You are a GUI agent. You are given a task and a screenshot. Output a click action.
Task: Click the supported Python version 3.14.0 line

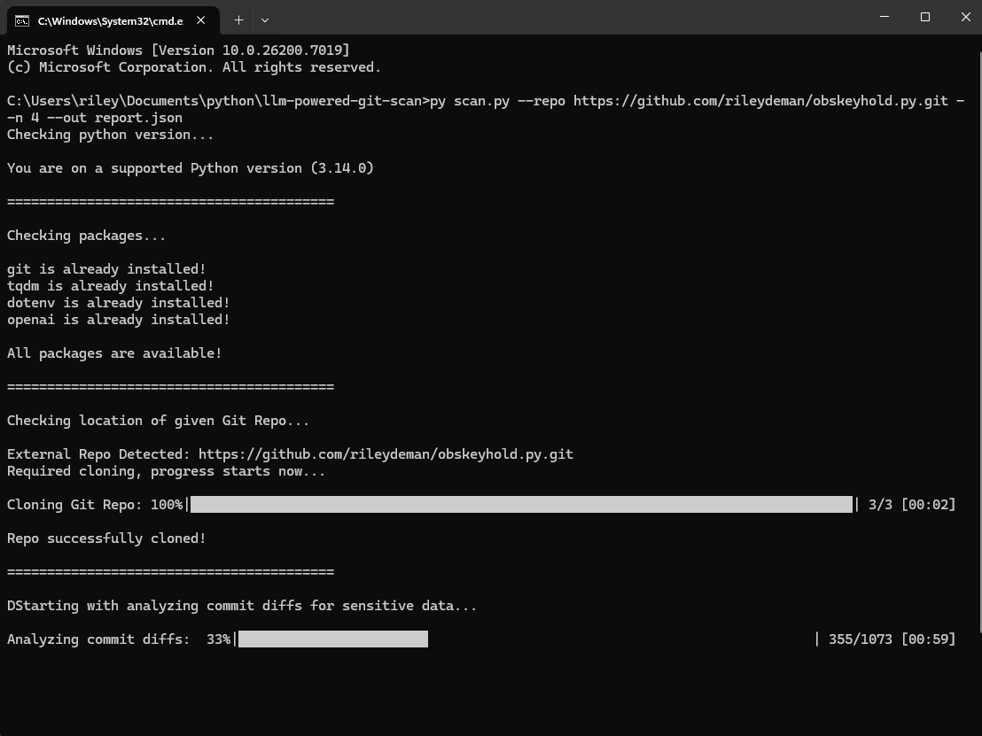coord(191,168)
